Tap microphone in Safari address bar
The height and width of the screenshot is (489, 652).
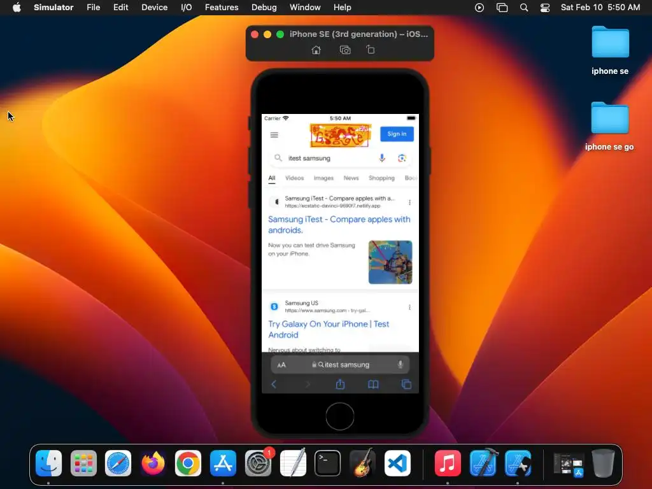pos(400,365)
